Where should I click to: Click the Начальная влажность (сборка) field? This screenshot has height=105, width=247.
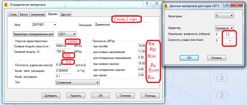click(x=225, y=34)
